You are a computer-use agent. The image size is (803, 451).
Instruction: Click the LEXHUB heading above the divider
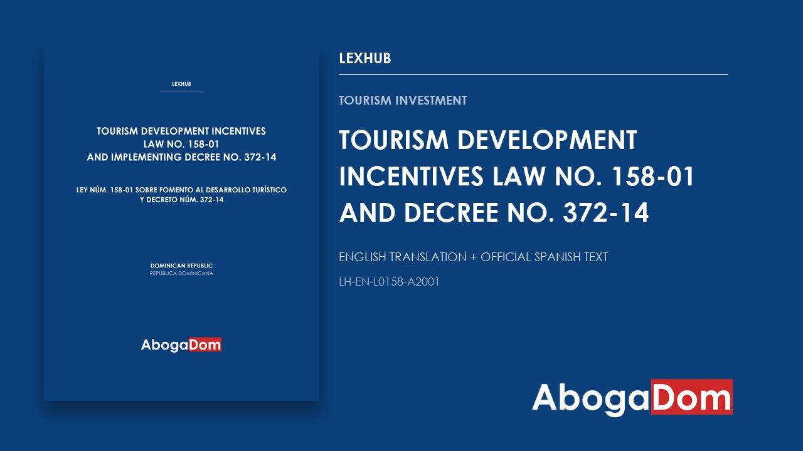tap(365, 58)
